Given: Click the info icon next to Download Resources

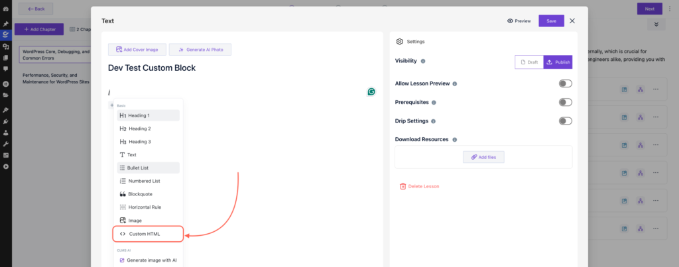Looking at the screenshot, I should (x=454, y=139).
